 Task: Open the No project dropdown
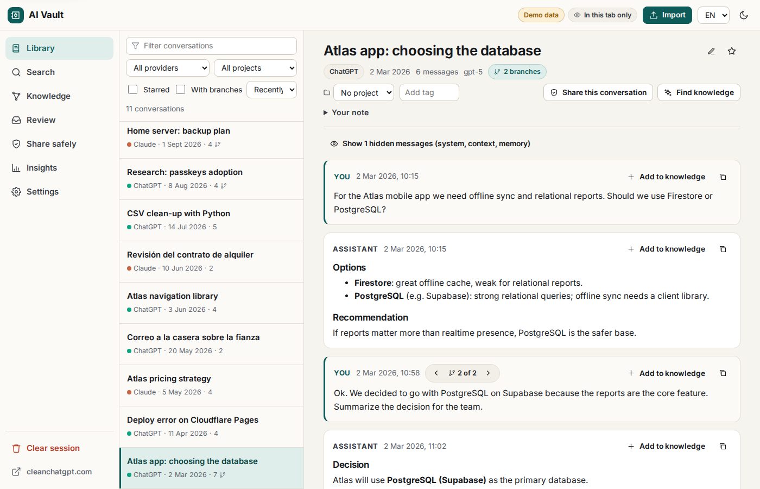(364, 92)
